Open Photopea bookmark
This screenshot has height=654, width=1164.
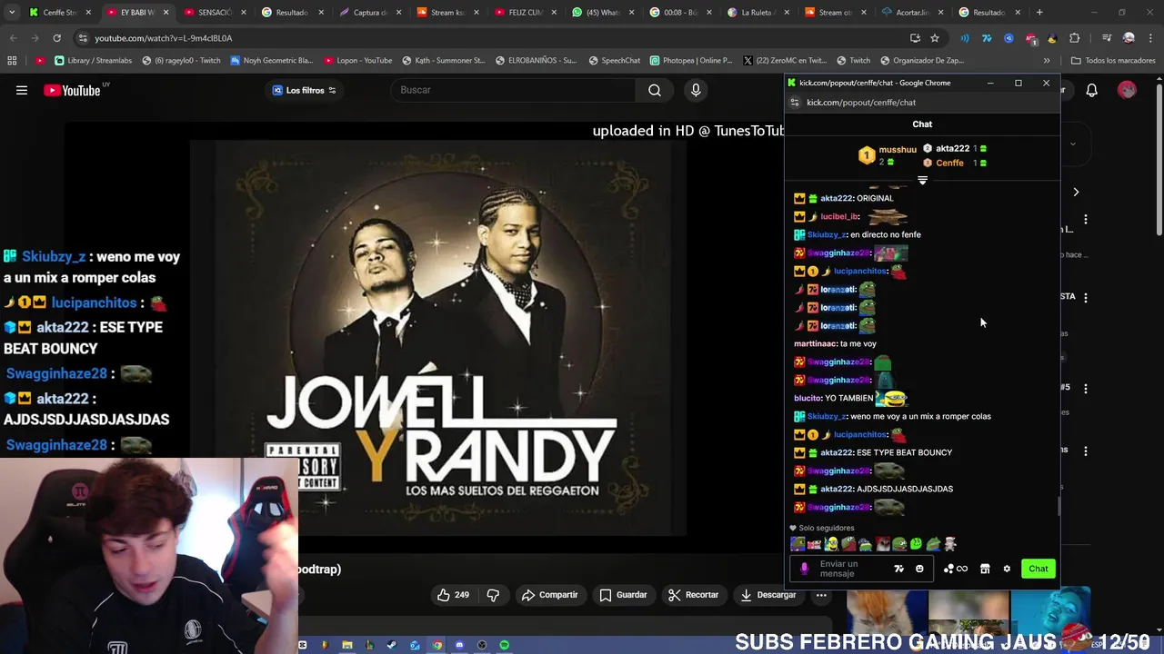[x=691, y=61]
